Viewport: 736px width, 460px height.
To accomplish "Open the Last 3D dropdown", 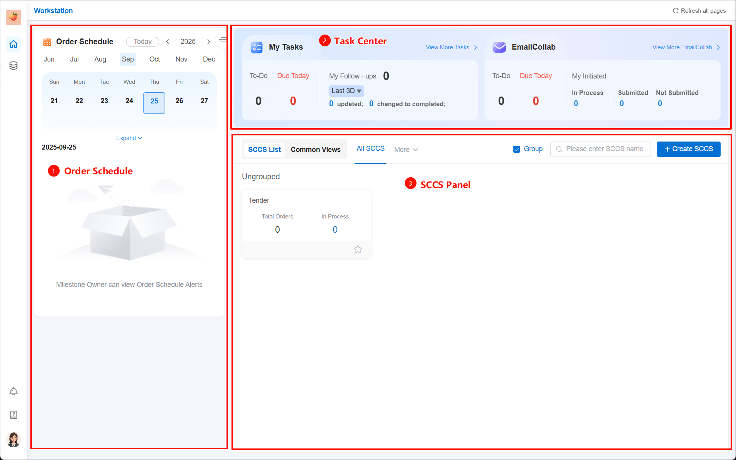I will [x=346, y=91].
